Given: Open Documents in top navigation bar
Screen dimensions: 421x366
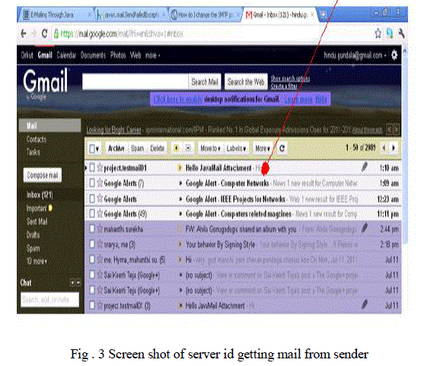Looking at the screenshot, I should click(x=93, y=56).
